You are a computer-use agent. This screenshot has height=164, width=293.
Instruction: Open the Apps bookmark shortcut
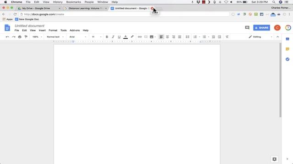[x=7, y=19]
